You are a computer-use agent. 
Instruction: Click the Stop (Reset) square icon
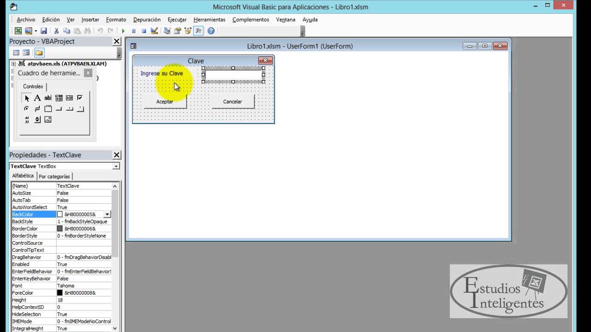[144, 31]
